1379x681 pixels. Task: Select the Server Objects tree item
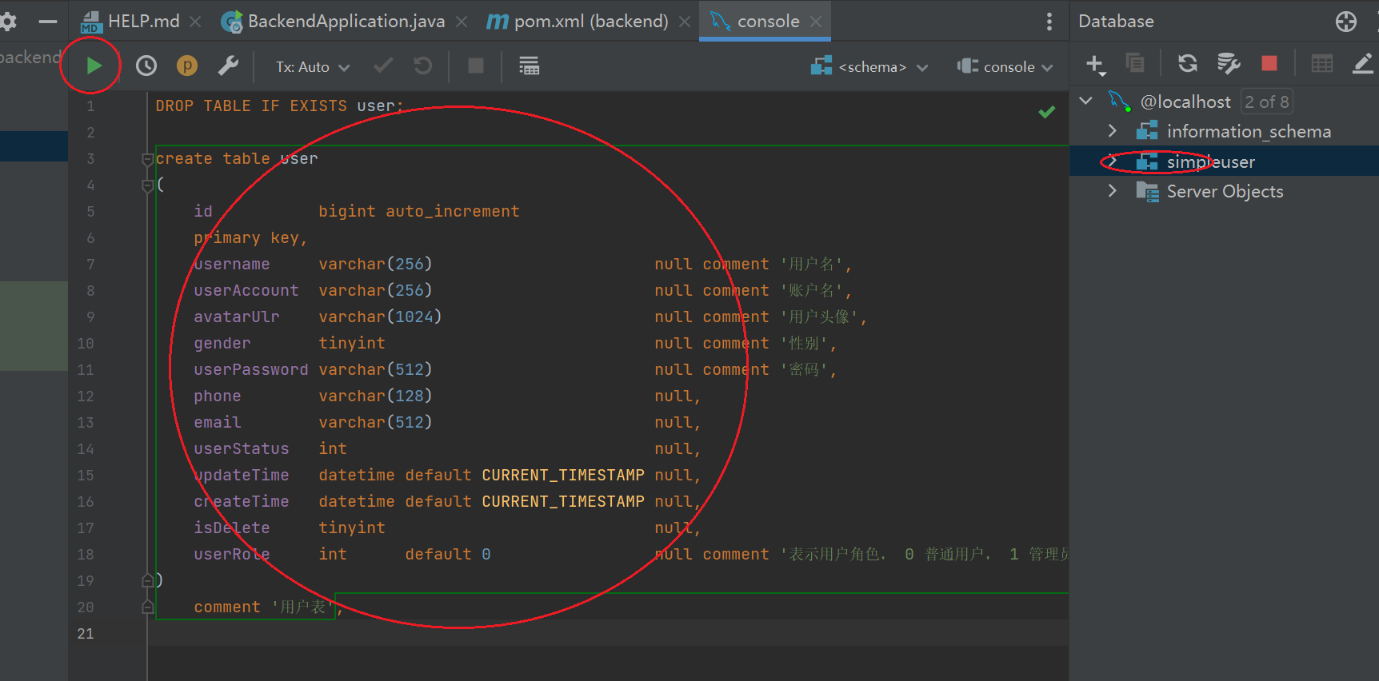1224,192
